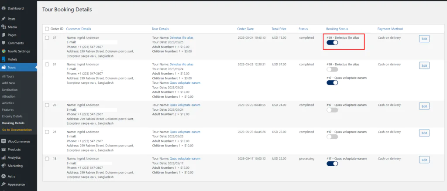Sort by Order Date column header
The width and height of the screenshot is (447, 191).
click(x=245, y=29)
